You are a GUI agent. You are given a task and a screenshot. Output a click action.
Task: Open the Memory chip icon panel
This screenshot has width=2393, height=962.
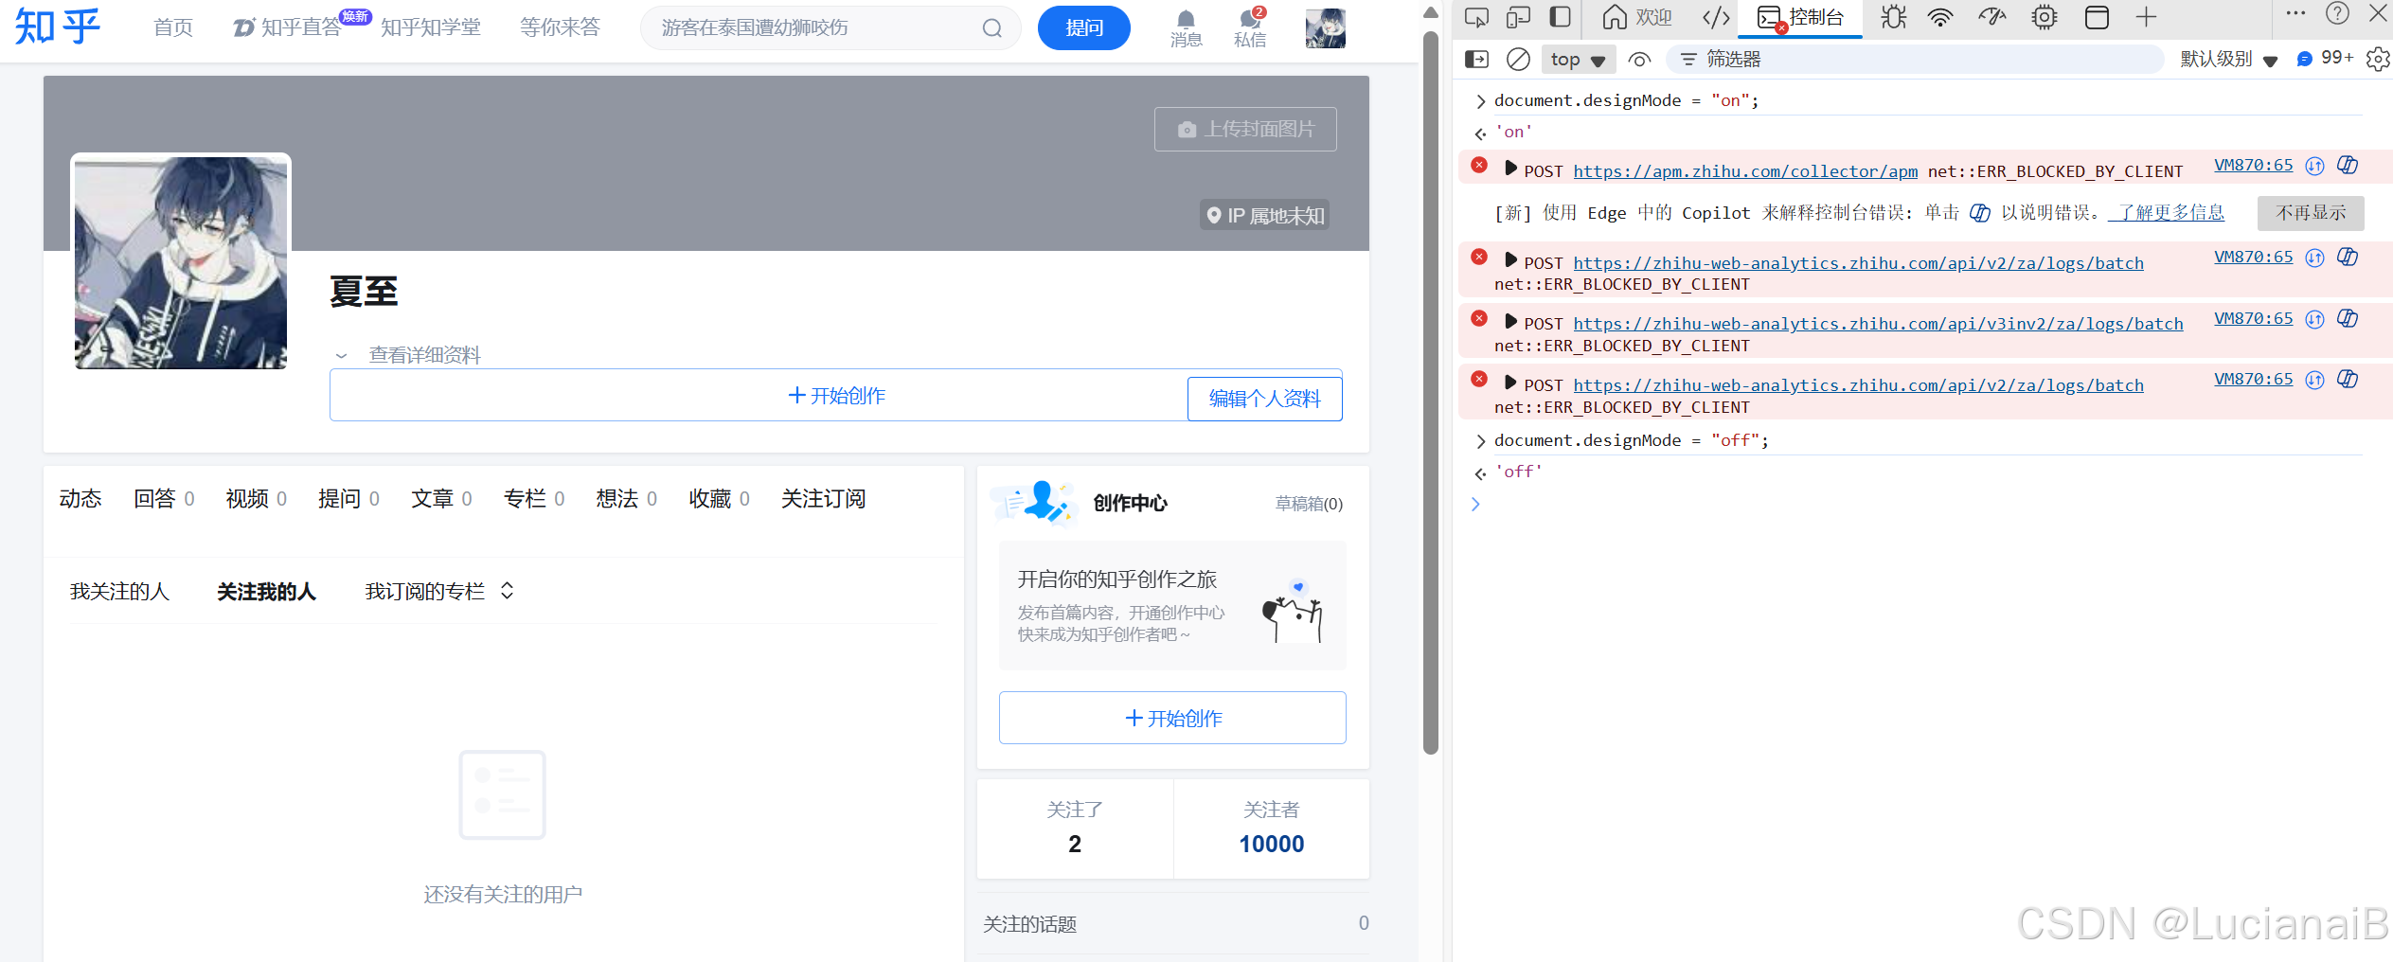pos(2045,17)
